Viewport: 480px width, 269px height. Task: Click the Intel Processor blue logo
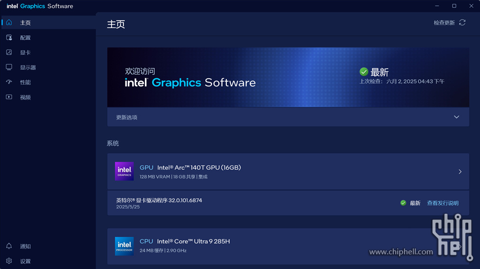pyautogui.click(x=124, y=246)
